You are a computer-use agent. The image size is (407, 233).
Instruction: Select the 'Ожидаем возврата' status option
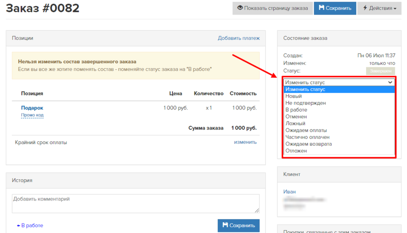[x=339, y=144]
